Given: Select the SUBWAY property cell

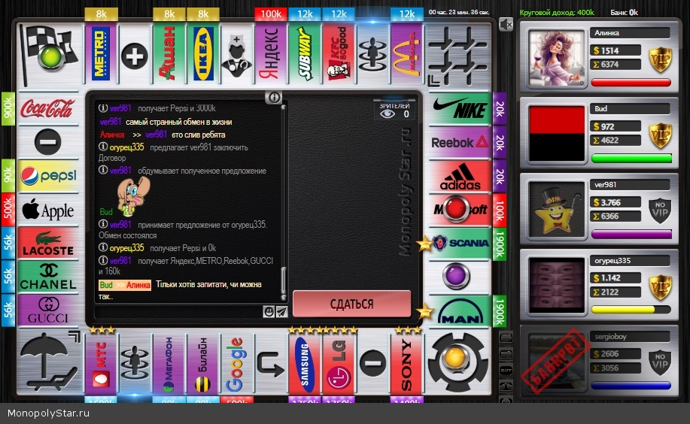Looking at the screenshot, I should pyautogui.click(x=305, y=53).
